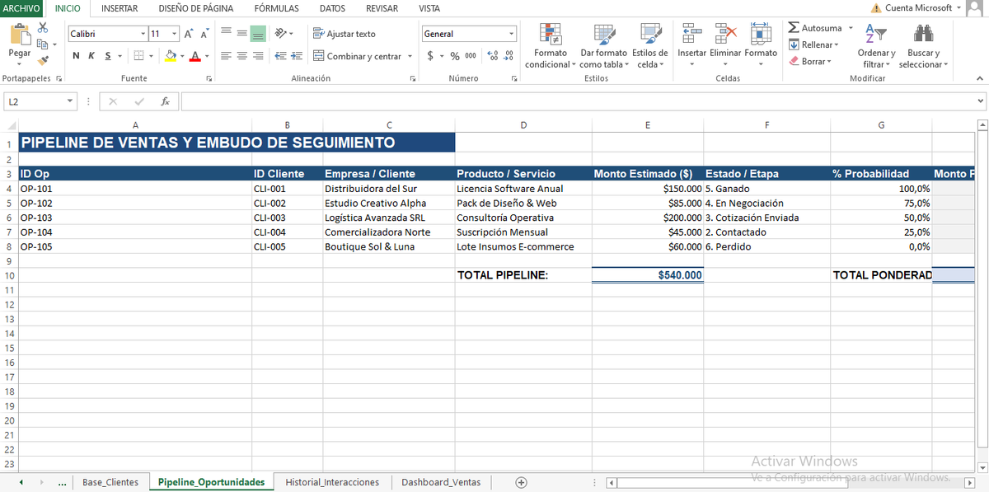Click Buscar y seleccionar button
The height and width of the screenshot is (492, 989).
(923, 46)
